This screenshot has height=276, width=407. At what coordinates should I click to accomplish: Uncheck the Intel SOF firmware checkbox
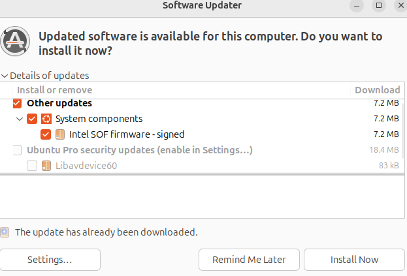pyautogui.click(x=46, y=134)
